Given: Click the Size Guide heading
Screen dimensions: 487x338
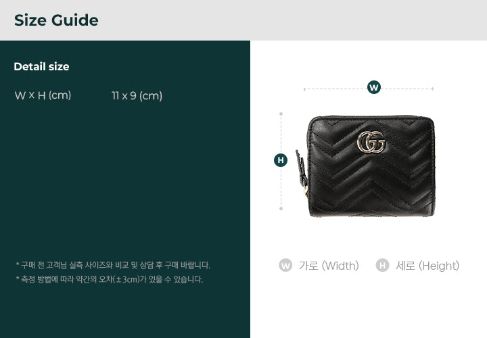Looking at the screenshot, I should tap(56, 20).
